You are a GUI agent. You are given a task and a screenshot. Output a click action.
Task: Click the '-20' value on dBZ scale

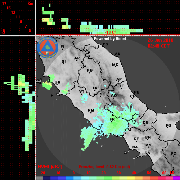click(42, 173)
